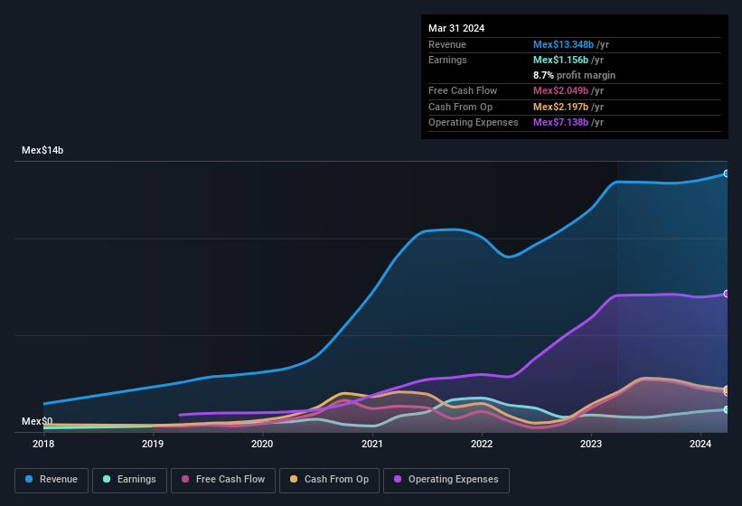Click the 2022 x-axis label

pos(482,444)
